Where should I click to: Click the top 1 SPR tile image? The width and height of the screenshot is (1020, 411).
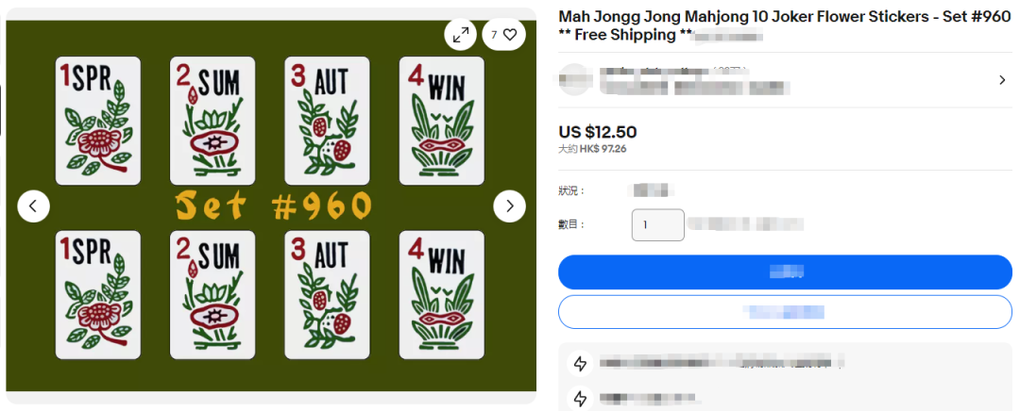98,121
